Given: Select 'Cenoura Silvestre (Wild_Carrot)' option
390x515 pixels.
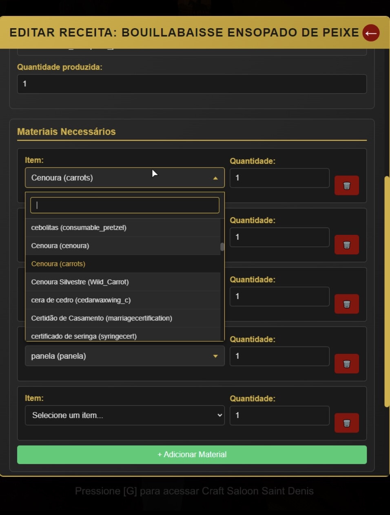Looking at the screenshot, I should (x=80, y=282).
